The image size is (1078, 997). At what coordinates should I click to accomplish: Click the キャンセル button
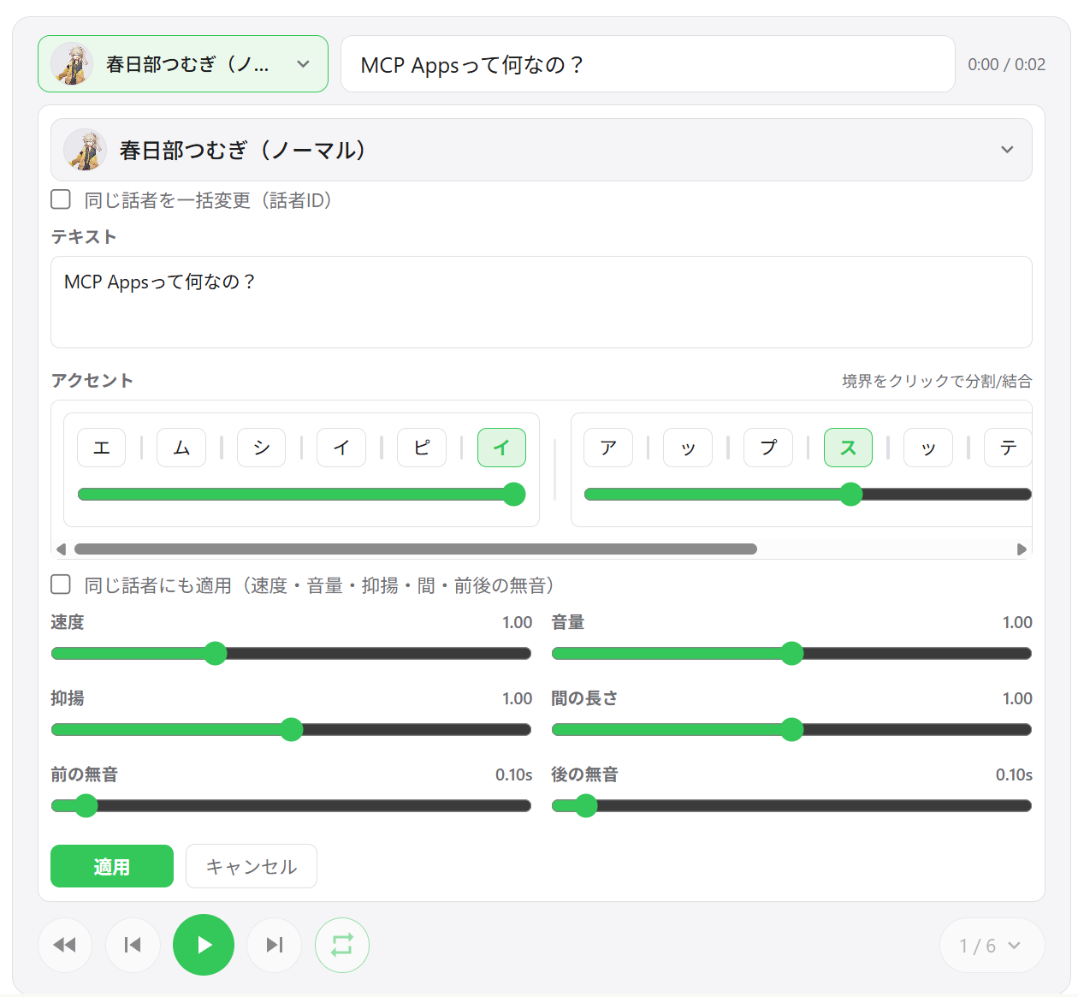point(252,866)
